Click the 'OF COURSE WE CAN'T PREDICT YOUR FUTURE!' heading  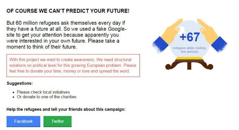pos(68,11)
